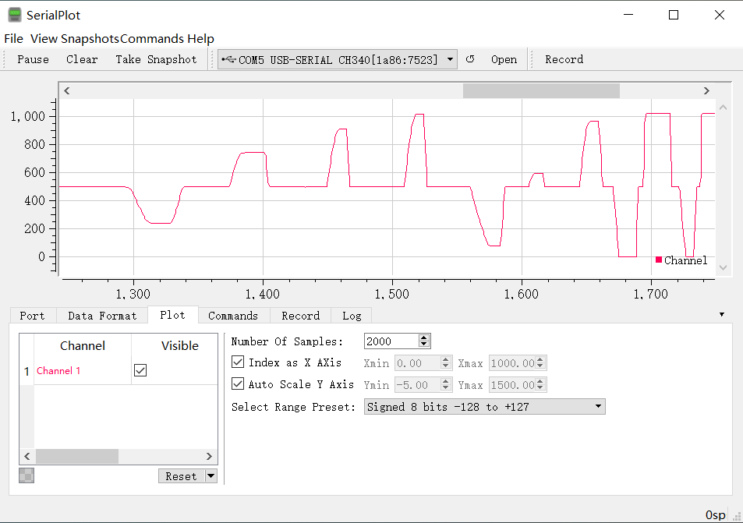The width and height of the screenshot is (743, 523).
Task: Uncheck Index as X AXis checkbox
Action: 239,362
